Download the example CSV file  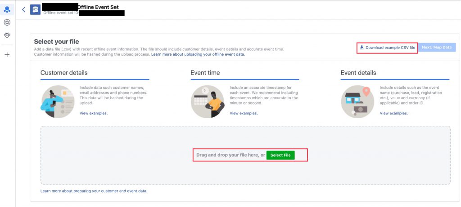click(x=387, y=47)
